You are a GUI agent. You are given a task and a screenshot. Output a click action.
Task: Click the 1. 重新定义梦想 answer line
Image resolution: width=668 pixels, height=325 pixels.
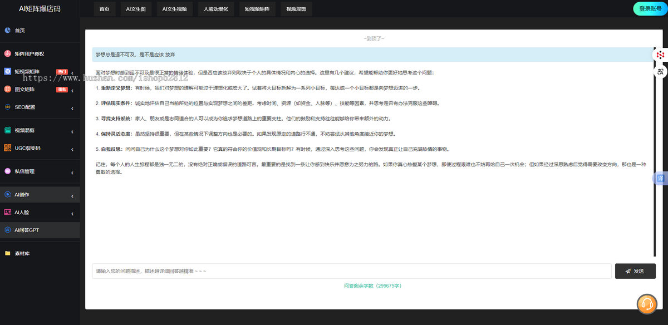pyautogui.click(x=258, y=88)
